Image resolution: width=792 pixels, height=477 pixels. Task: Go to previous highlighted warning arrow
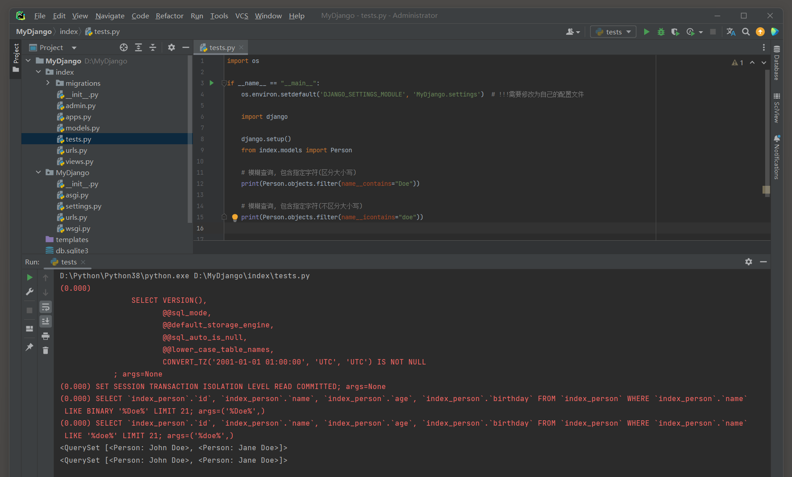(x=752, y=63)
